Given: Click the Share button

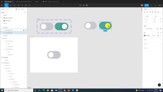Looking at the screenshot, I should 147,5.
